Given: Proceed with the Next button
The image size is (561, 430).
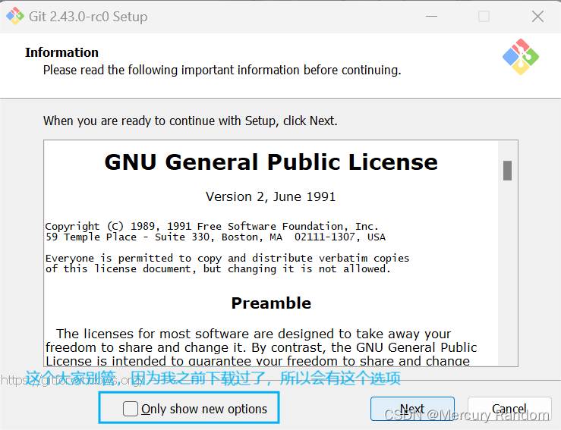Looking at the screenshot, I should (412, 408).
